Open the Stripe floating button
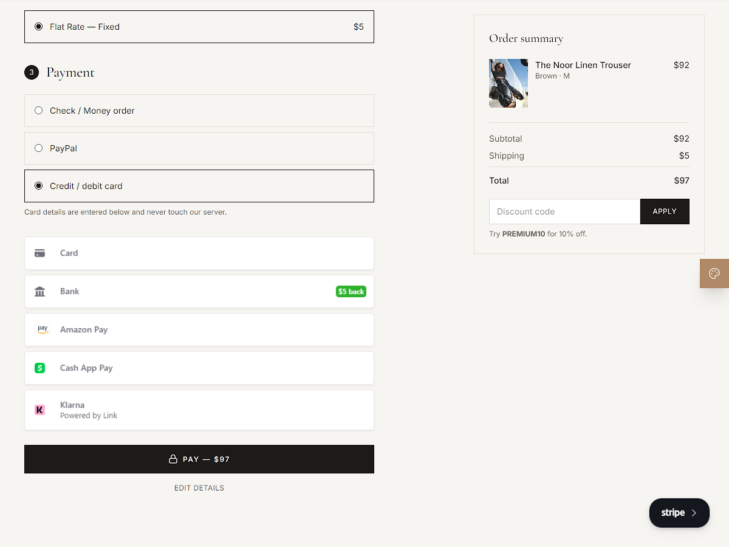 (x=679, y=513)
